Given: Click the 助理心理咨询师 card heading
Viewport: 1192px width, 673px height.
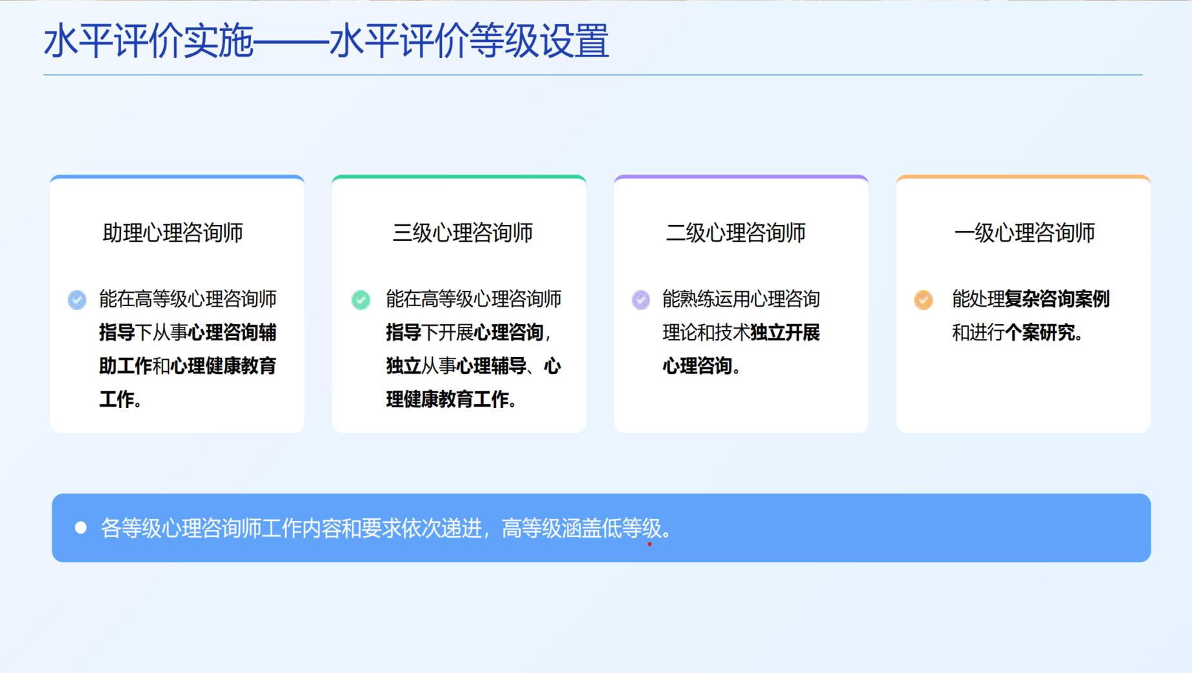Looking at the screenshot, I should point(173,233).
